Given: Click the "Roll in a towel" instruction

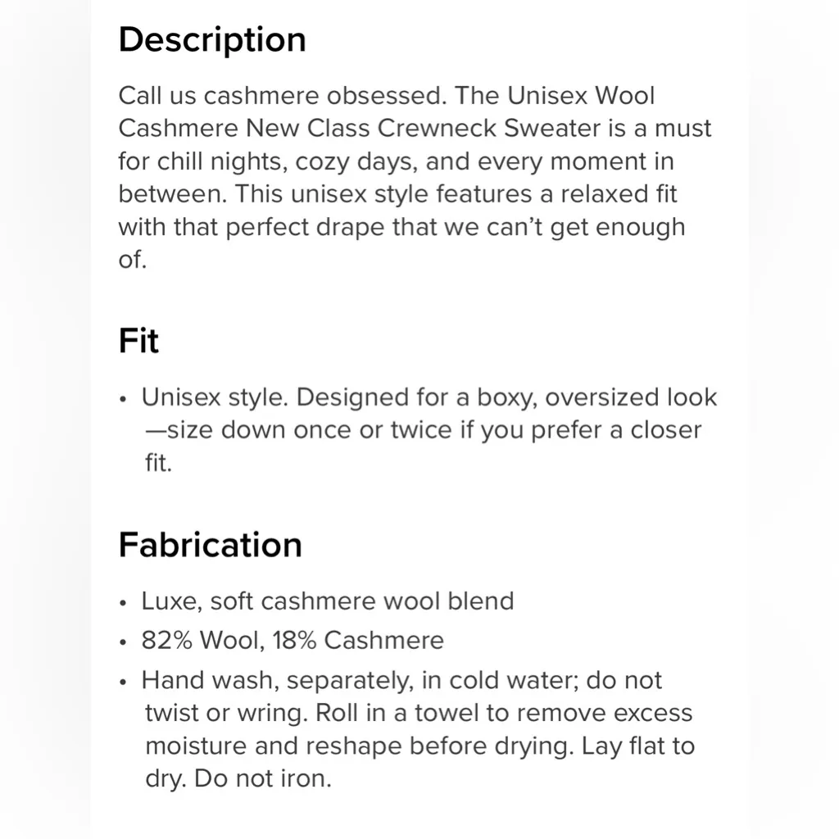Looking at the screenshot, I should click(x=397, y=713).
